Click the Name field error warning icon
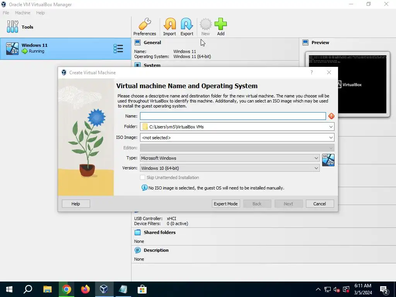Viewport: 396px width, 297px height. click(331, 116)
